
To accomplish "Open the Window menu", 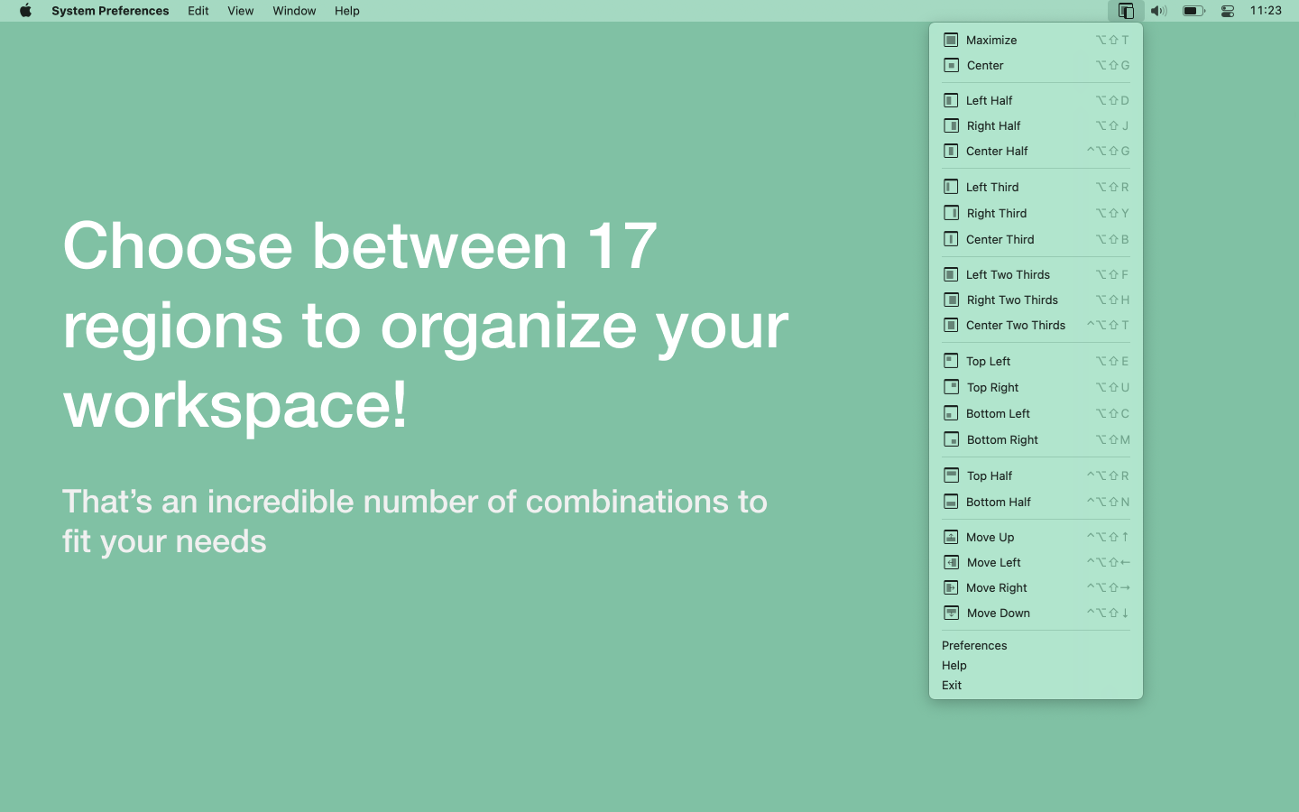I will point(294,11).
